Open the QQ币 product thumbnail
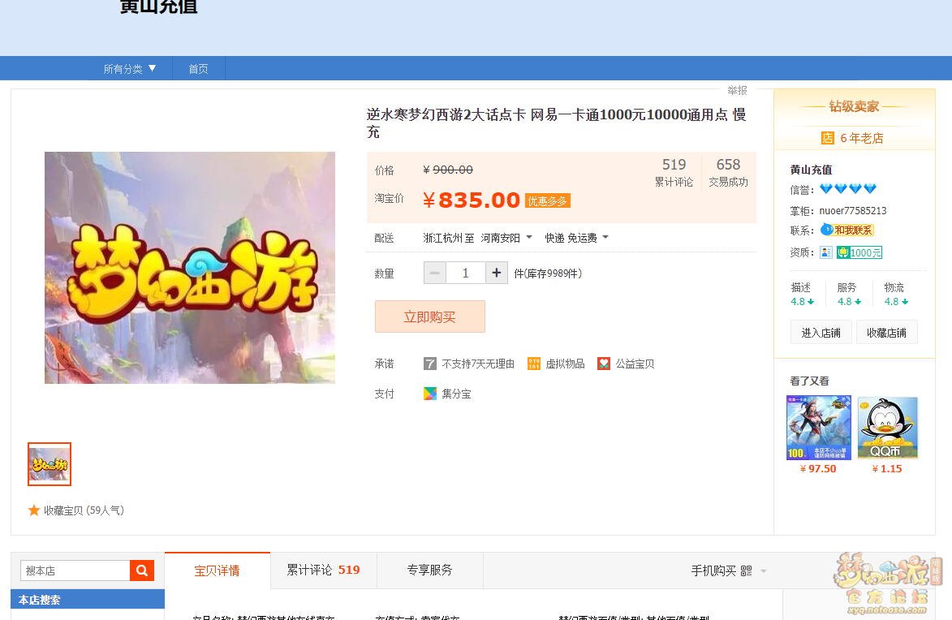 click(x=887, y=428)
